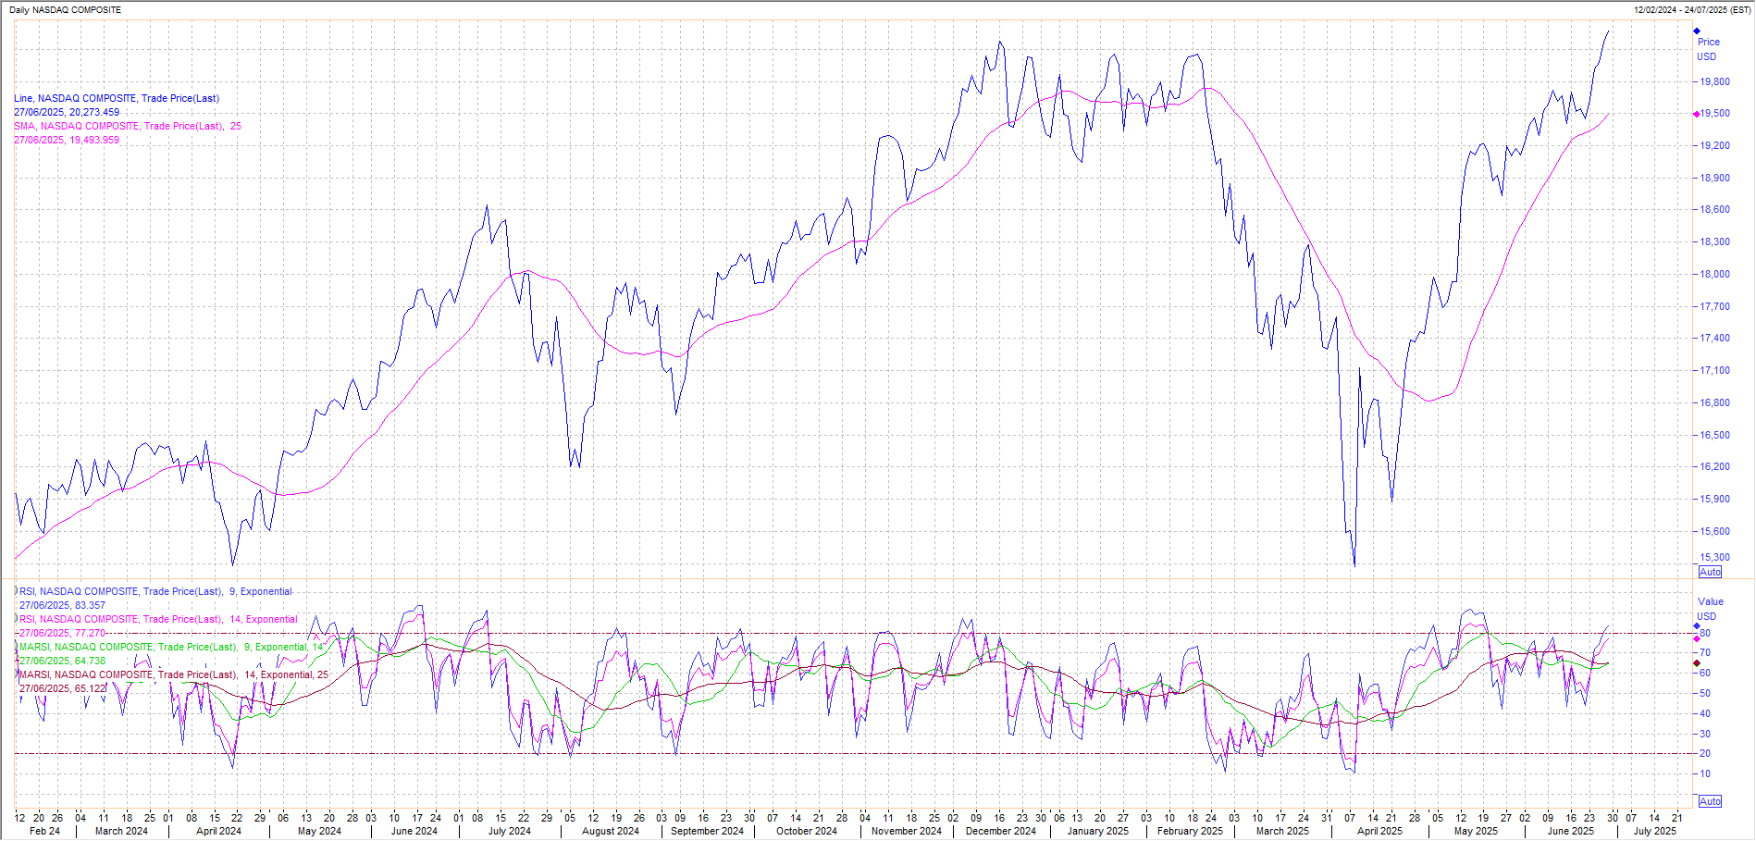Screen dimensions: 1756x841
Task: Click the MARSI value 64.738
Action: click(91, 661)
